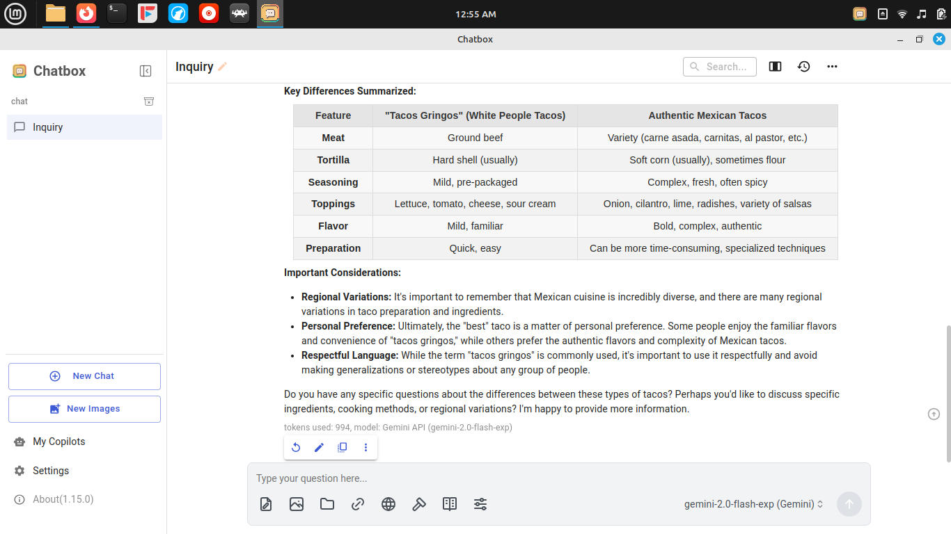
Task: Open conversation settings sliders icon
Action: (x=480, y=504)
